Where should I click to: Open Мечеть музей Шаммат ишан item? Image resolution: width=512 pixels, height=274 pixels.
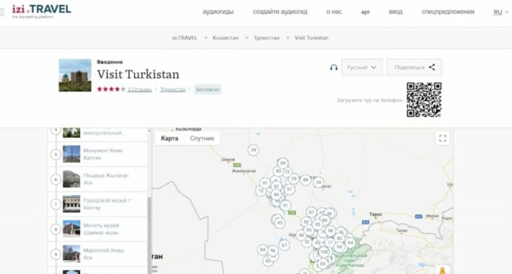point(97,229)
